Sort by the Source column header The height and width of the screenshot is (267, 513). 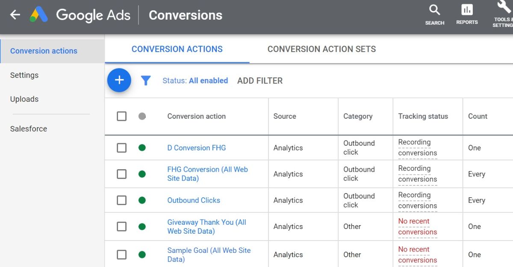click(x=285, y=116)
